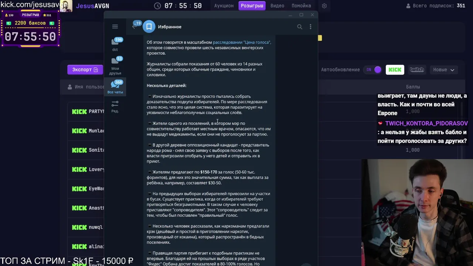
Task: Click the nuwql username row
Action: [x=96, y=227]
